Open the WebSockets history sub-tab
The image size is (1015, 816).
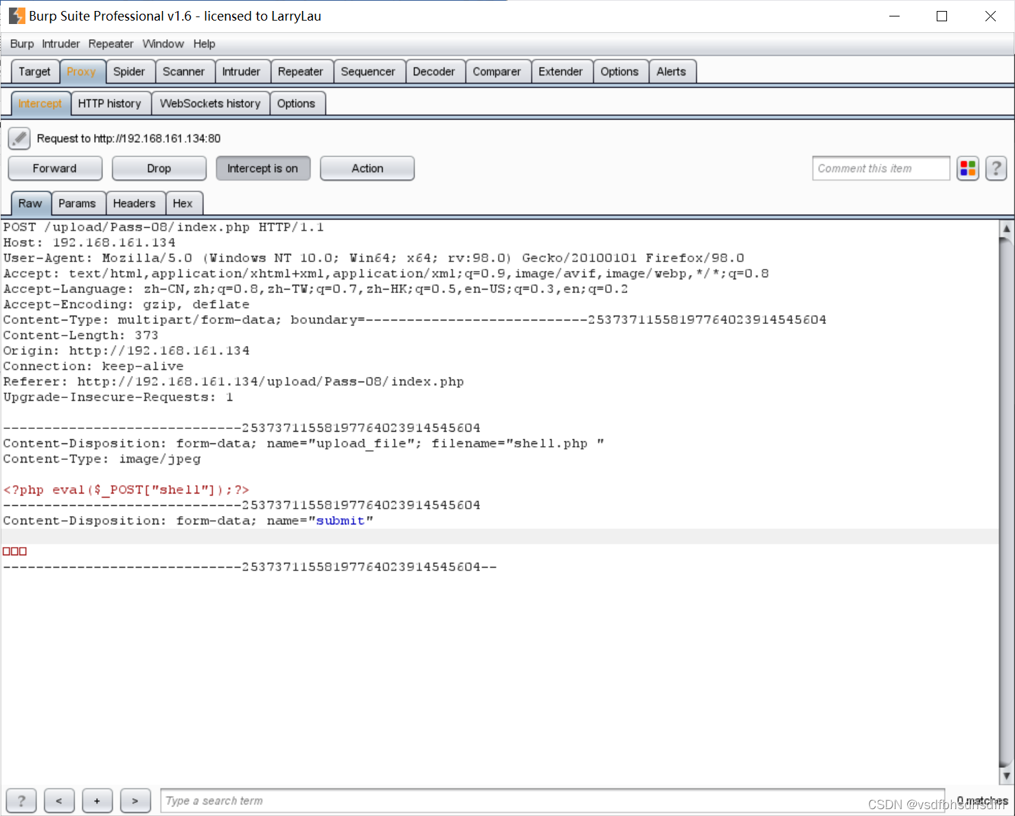pyautogui.click(x=210, y=104)
